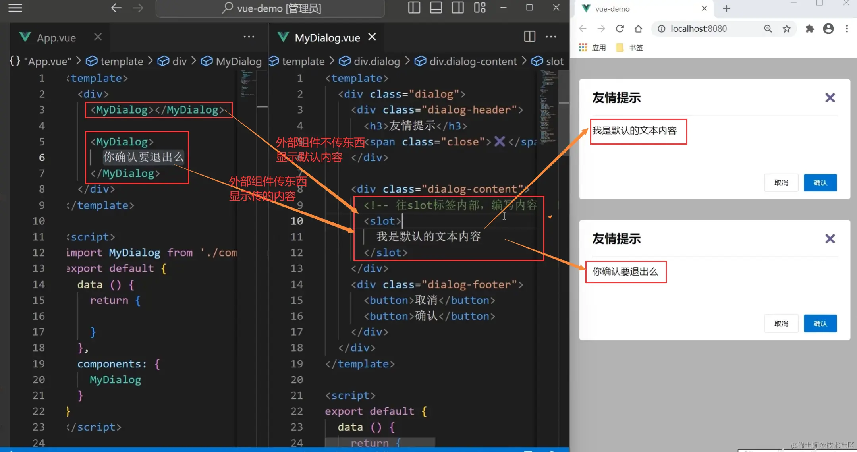This screenshot has width=857, height=452.
Task: Go forward in VS Code navigation
Action: (138, 8)
